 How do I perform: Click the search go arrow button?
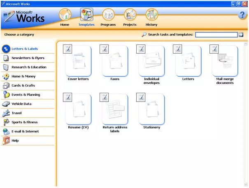pyautogui.click(x=241, y=35)
